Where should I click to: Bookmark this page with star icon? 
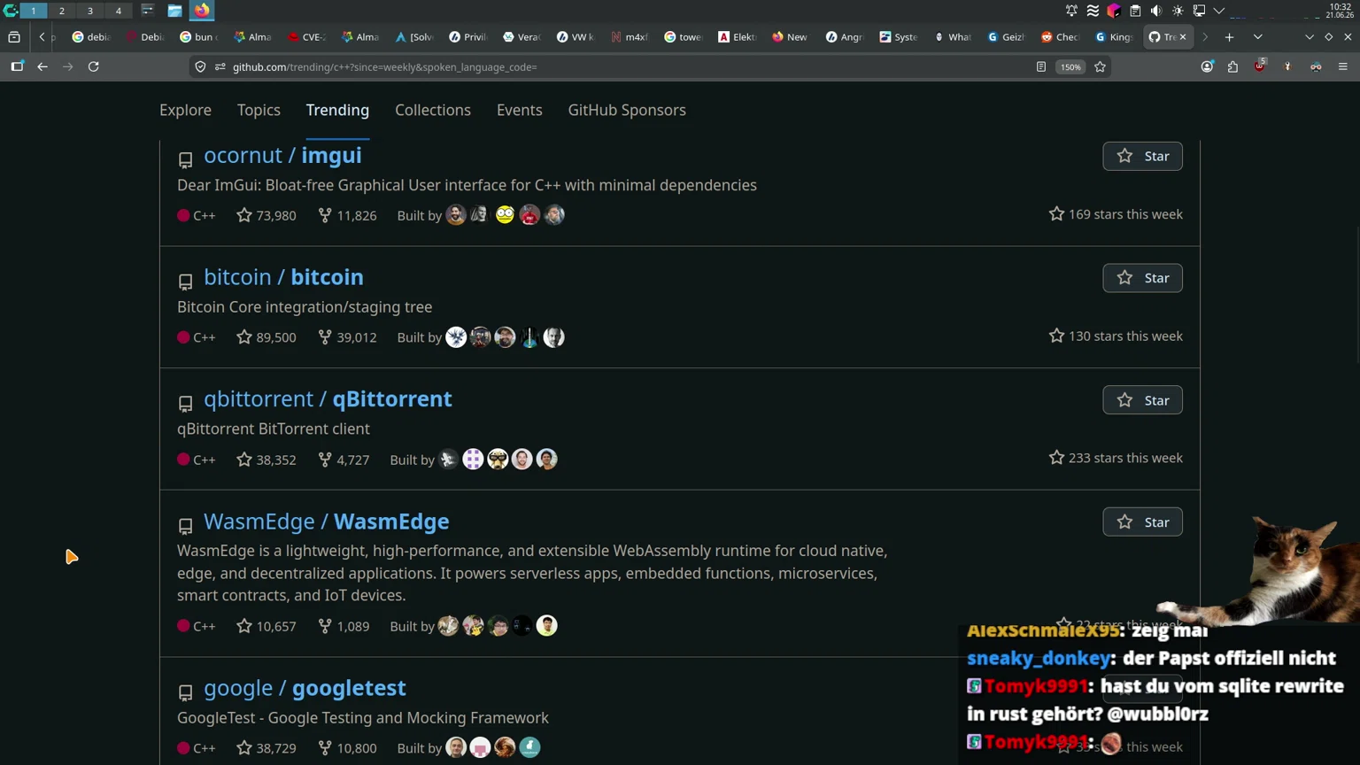pyautogui.click(x=1100, y=66)
